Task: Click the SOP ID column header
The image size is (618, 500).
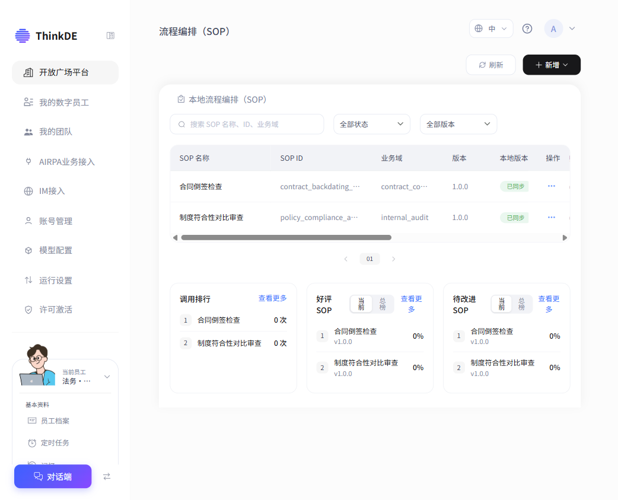Action: (292, 158)
